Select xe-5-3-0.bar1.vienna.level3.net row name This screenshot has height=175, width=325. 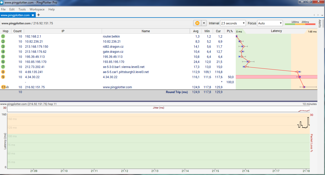point(124,67)
